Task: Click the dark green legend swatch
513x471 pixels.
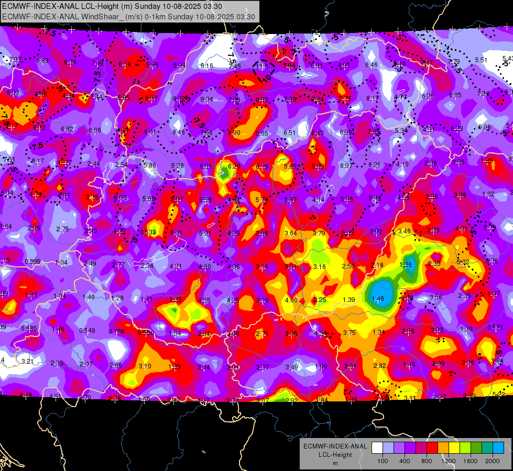Action: click(476, 448)
